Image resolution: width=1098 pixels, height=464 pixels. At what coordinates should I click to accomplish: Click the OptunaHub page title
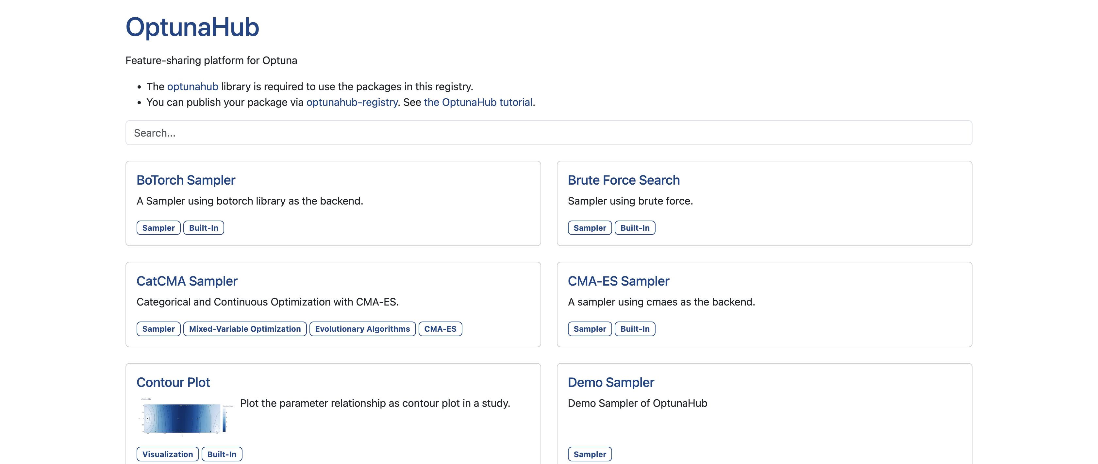(192, 27)
